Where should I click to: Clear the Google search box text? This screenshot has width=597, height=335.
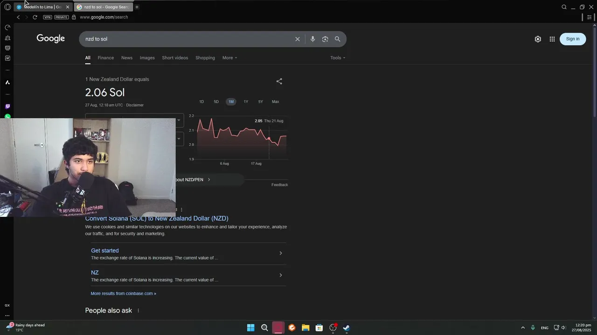click(298, 39)
